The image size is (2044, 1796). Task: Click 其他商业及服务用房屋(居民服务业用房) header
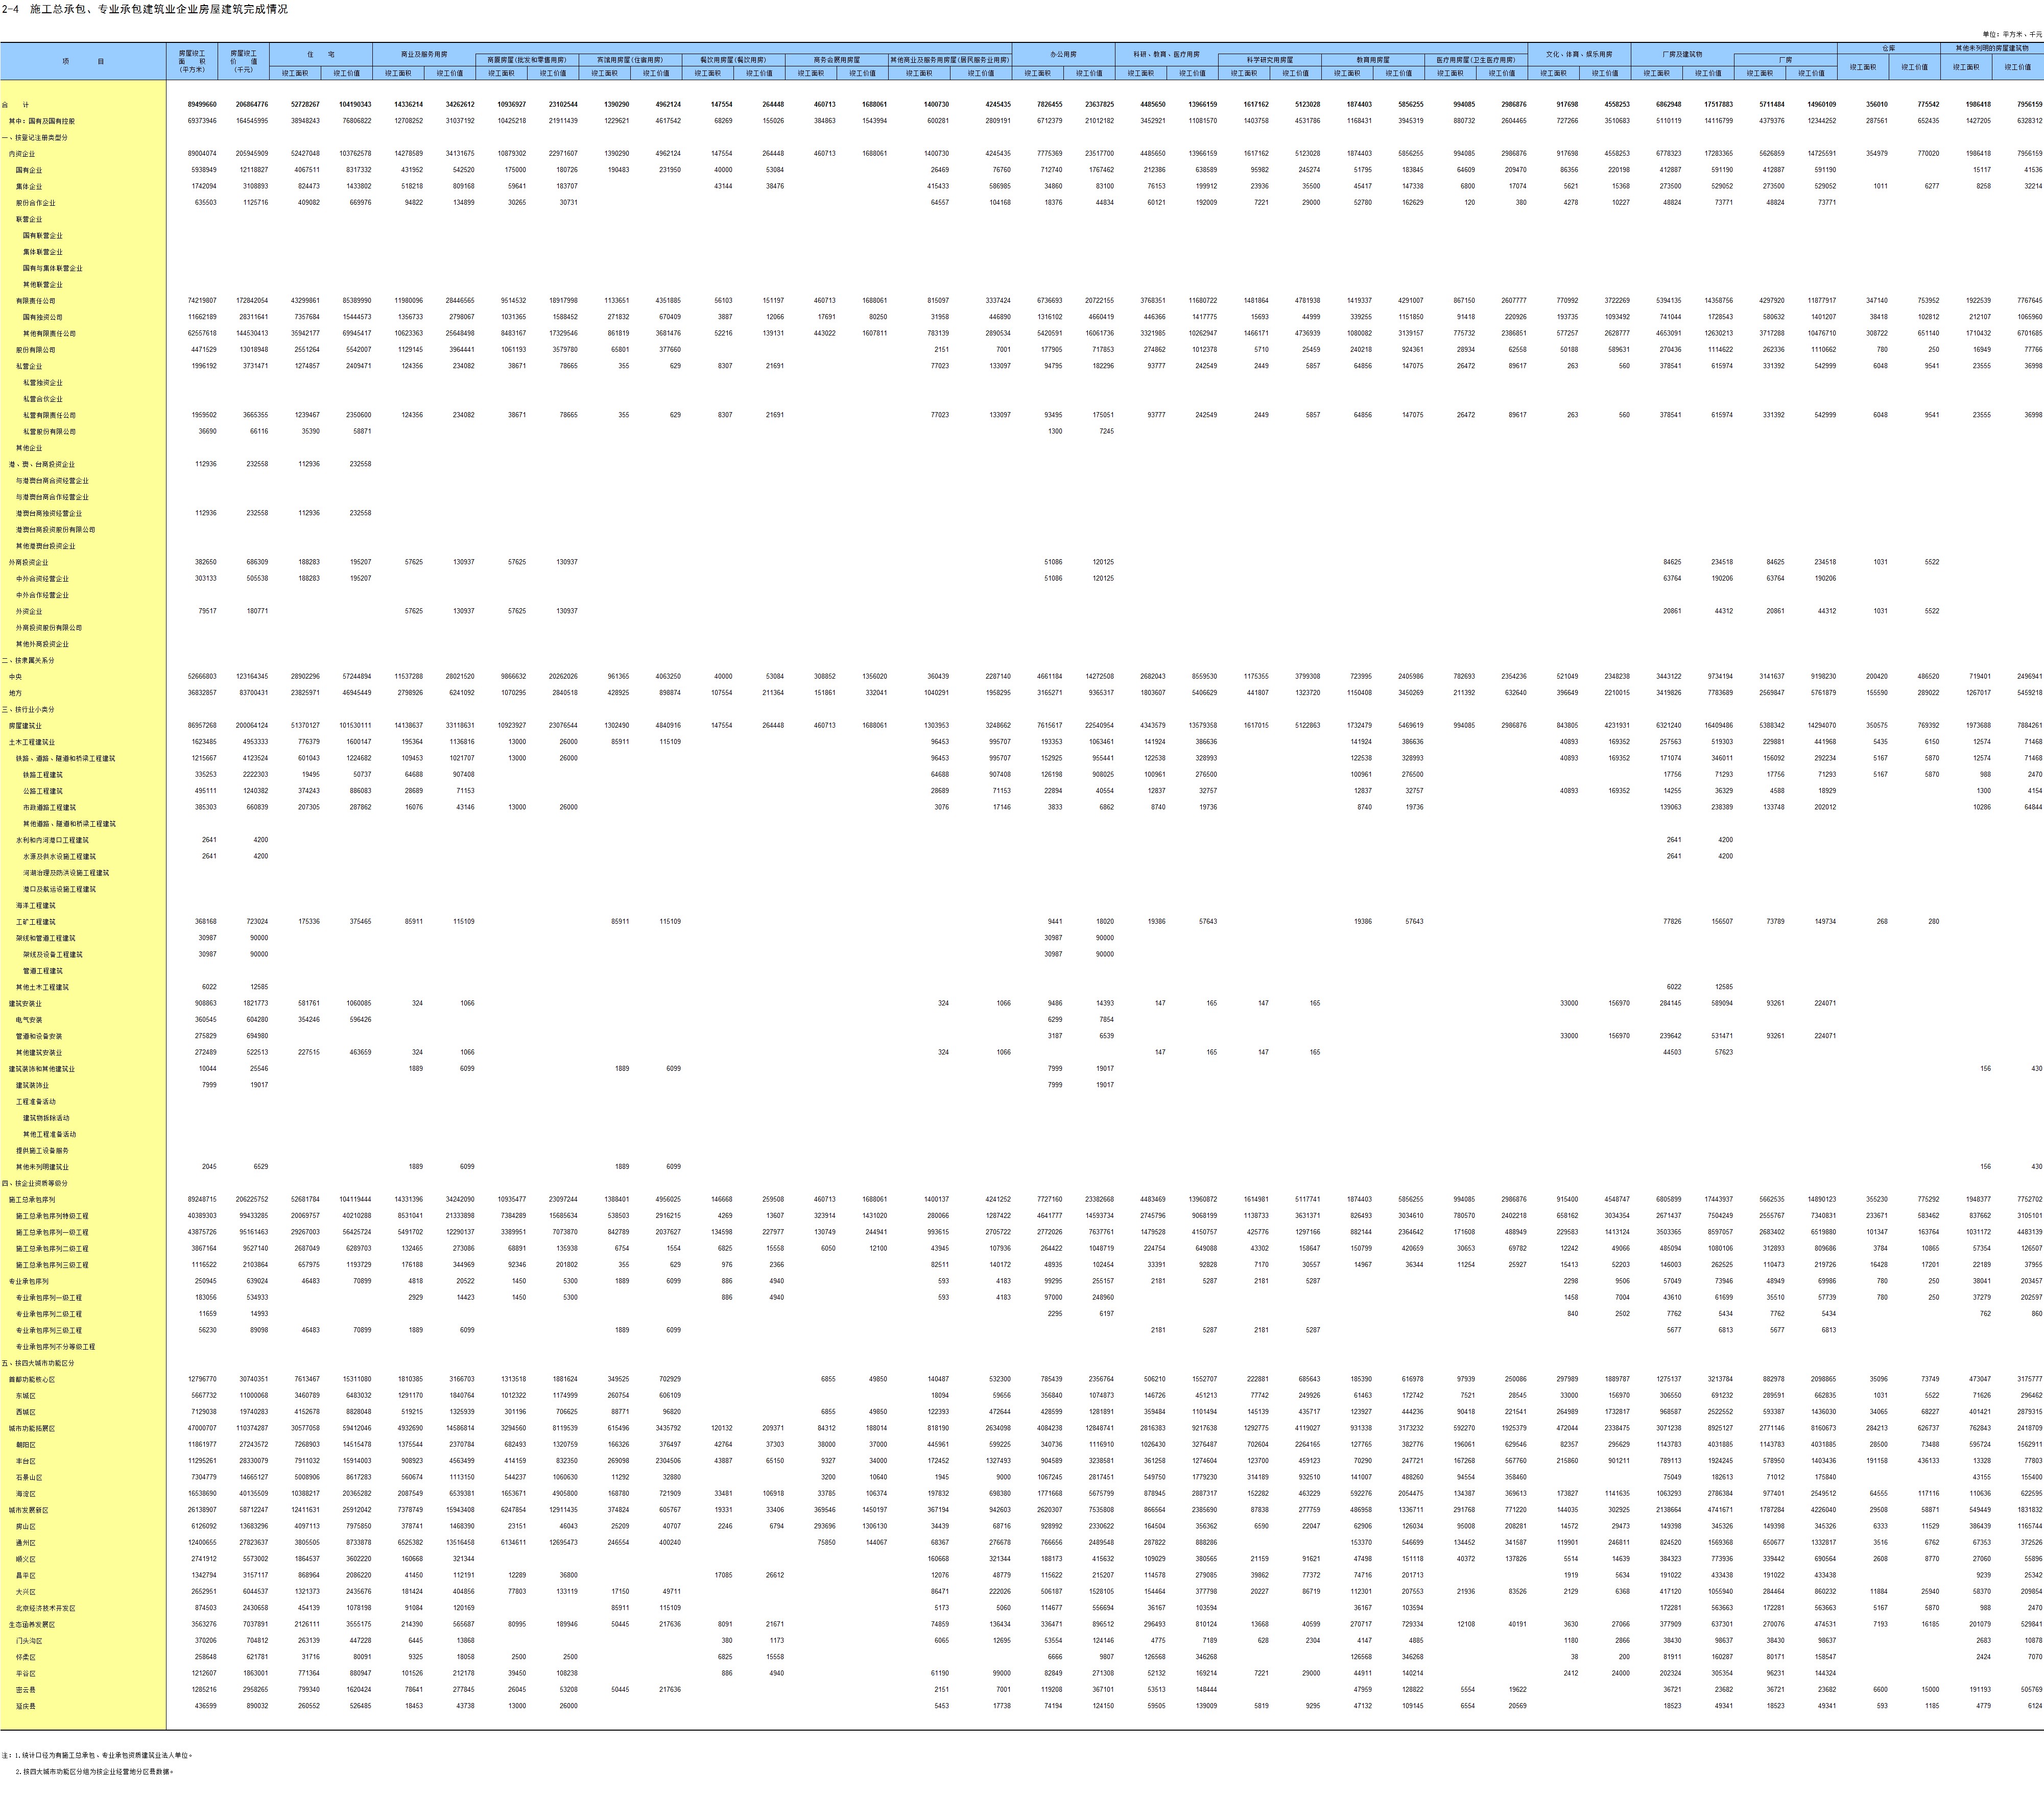(x=950, y=60)
